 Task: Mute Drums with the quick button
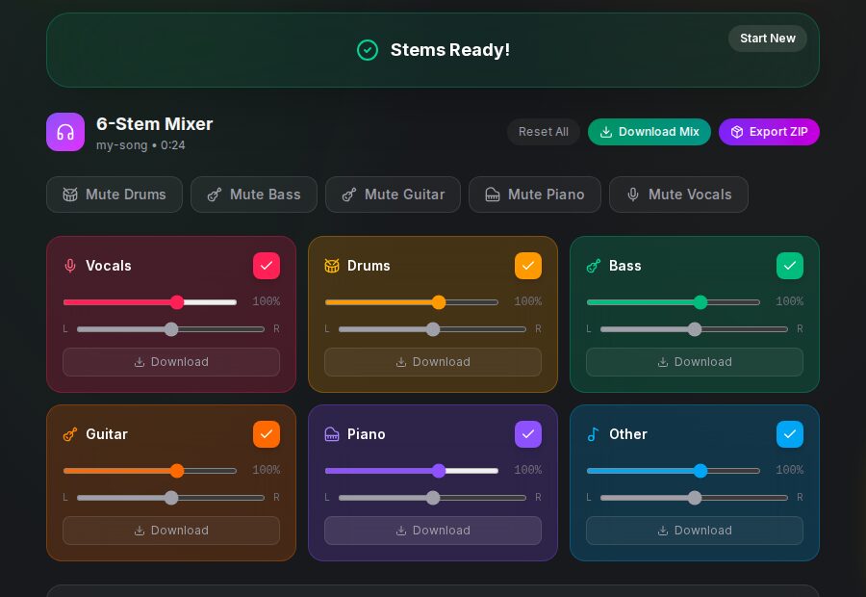click(x=115, y=195)
